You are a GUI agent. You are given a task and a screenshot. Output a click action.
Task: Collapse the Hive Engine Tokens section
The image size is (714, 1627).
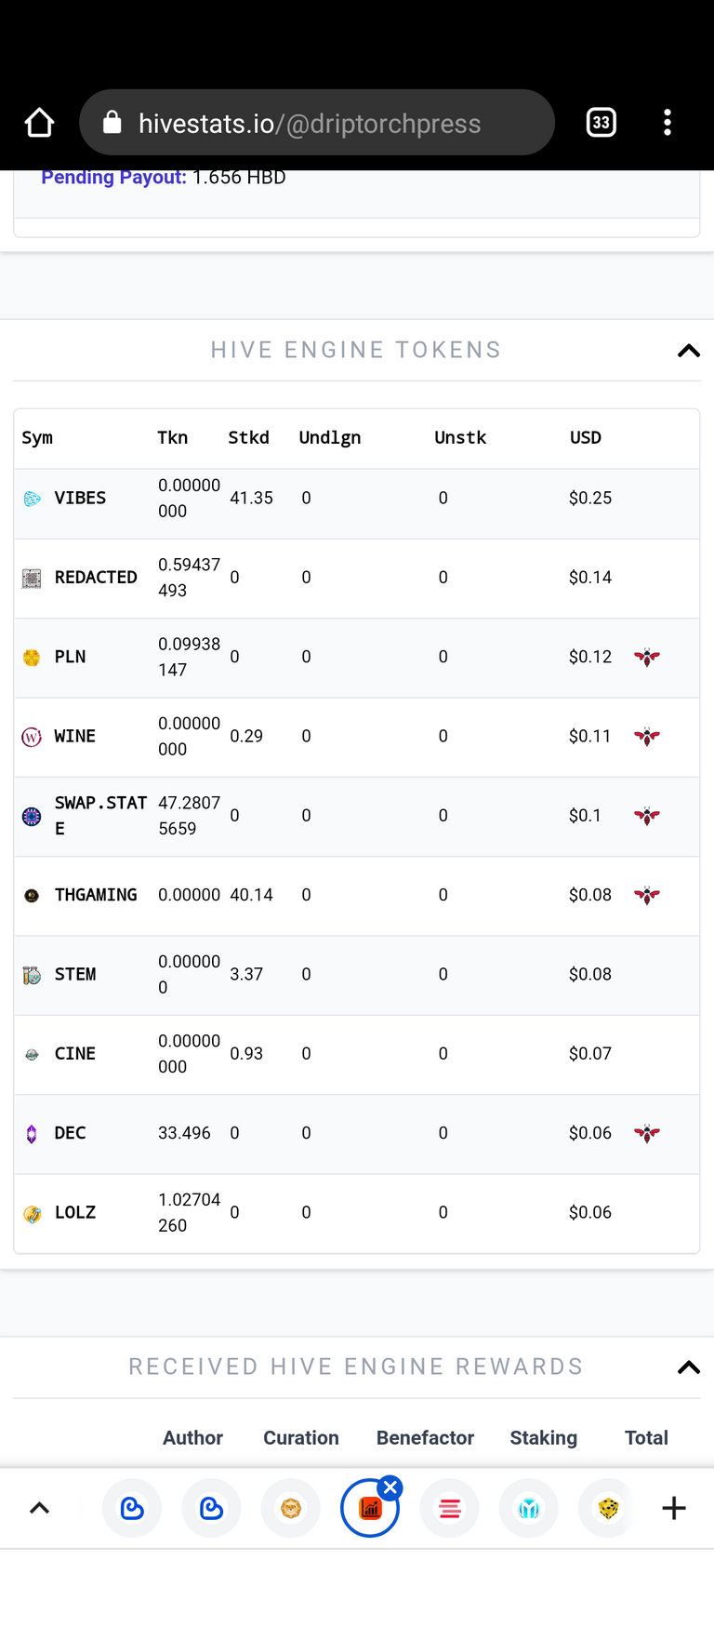pos(689,351)
